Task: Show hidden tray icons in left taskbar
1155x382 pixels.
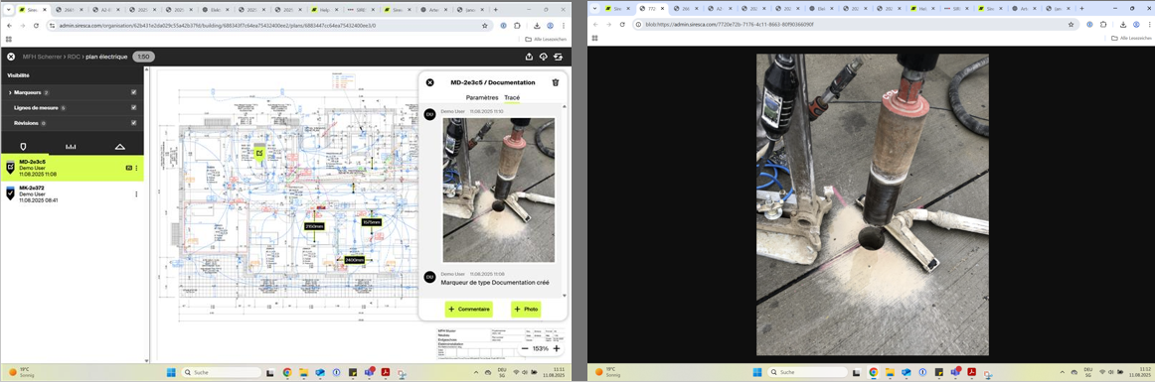Action: click(x=475, y=372)
